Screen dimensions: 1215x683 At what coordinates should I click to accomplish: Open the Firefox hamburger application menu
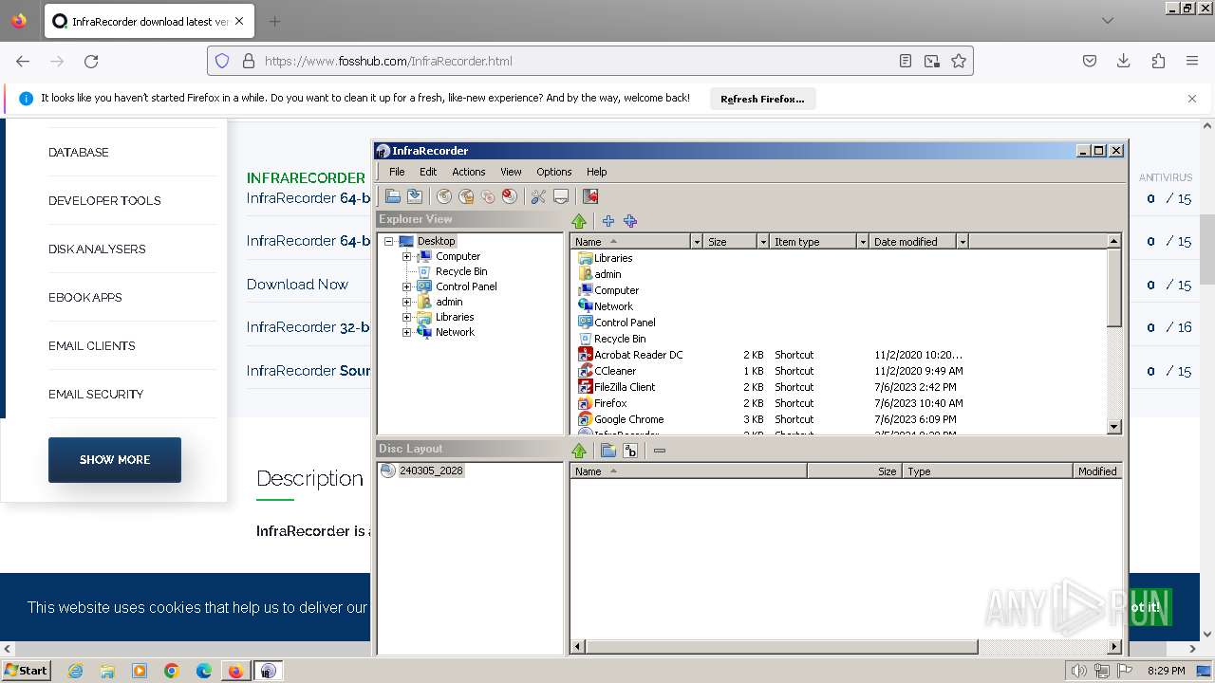click(1192, 61)
